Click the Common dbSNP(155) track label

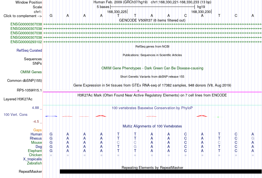pyautogui.click(x=25, y=80)
